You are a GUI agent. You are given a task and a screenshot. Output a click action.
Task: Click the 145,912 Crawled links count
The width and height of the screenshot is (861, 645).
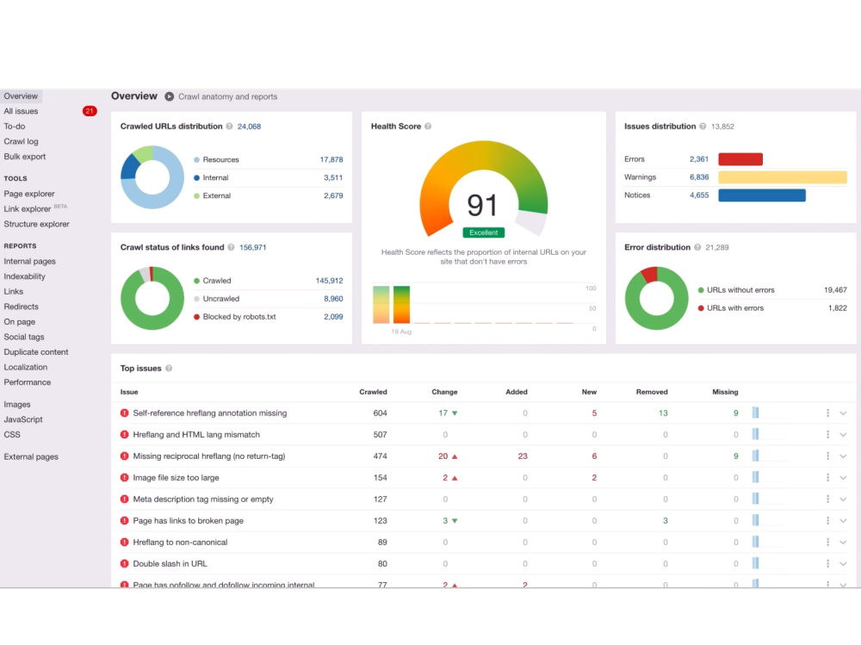329,281
